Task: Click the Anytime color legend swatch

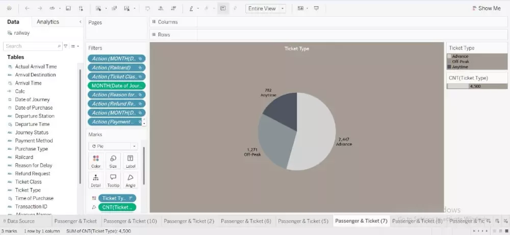Action: click(x=449, y=67)
